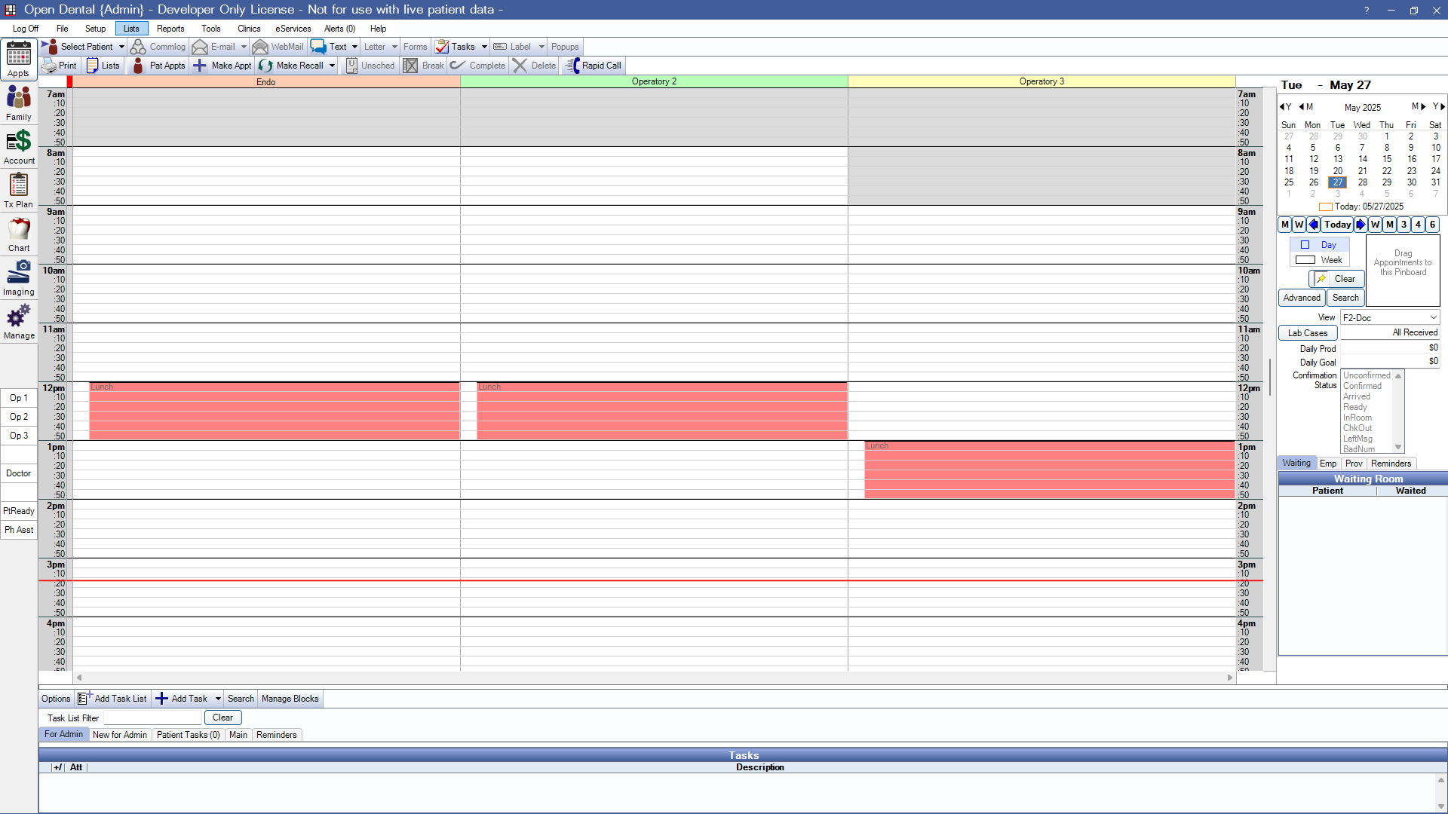The image size is (1448, 814).
Task: Click the Lab Cases button
Action: 1307,333
